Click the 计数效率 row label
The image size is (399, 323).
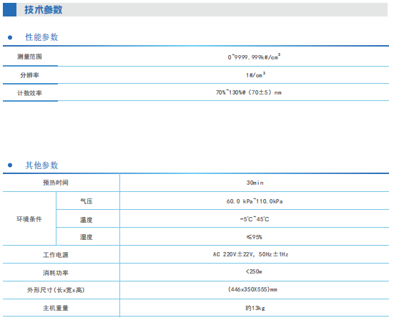(x=29, y=93)
